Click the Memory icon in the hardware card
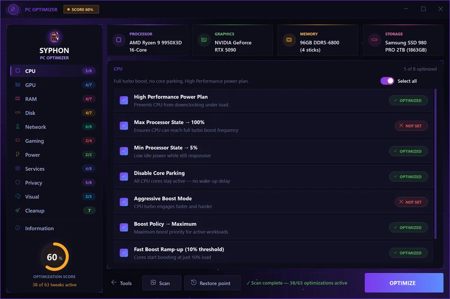The width and height of the screenshot is (450, 299). (289, 40)
